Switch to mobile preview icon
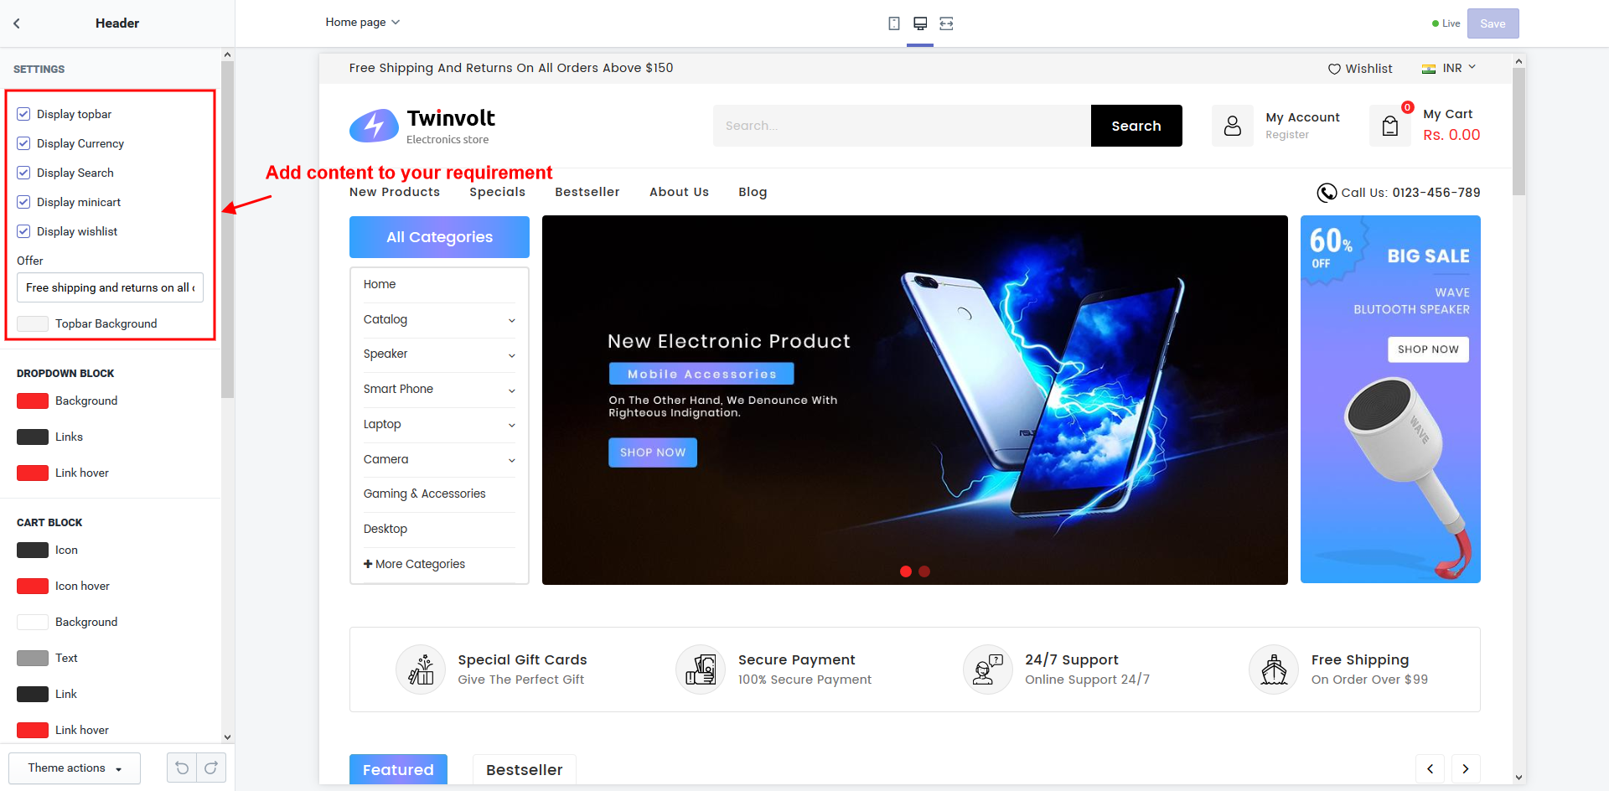The width and height of the screenshot is (1609, 791). [x=894, y=23]
